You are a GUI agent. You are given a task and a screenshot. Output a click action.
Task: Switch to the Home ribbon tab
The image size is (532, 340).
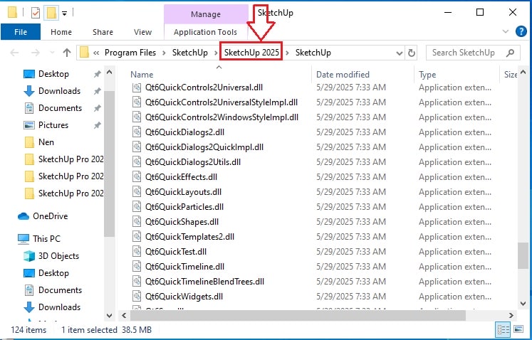point(61,32)
